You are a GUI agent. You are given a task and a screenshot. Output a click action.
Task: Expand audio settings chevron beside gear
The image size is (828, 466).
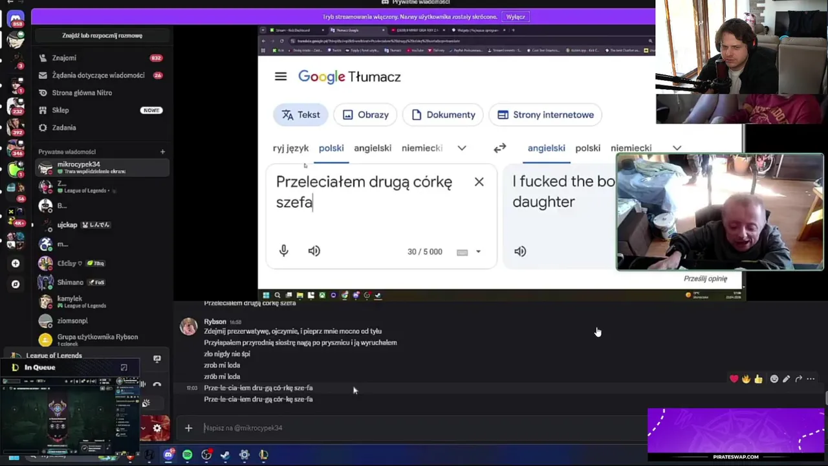tap(143, 428)
